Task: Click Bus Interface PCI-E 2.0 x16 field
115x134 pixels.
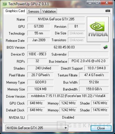Action: 88,61
